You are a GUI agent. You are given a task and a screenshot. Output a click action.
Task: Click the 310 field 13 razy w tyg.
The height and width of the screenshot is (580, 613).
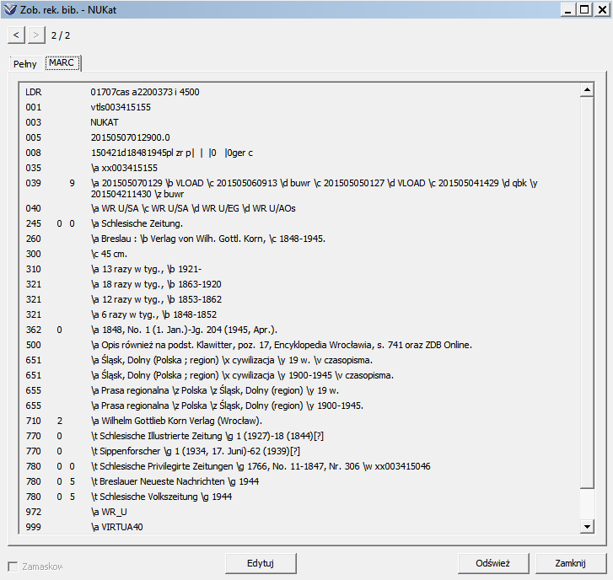point(146,270)
